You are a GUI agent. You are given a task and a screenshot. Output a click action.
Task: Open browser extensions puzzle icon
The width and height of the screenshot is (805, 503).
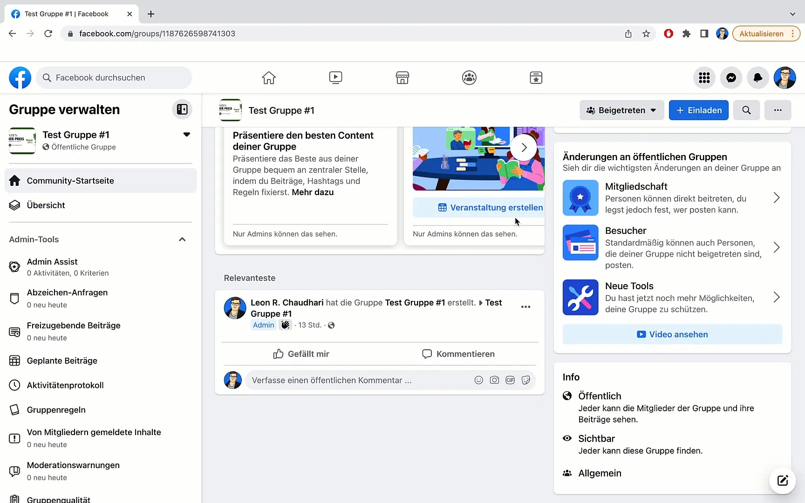[x=686, y=34]
